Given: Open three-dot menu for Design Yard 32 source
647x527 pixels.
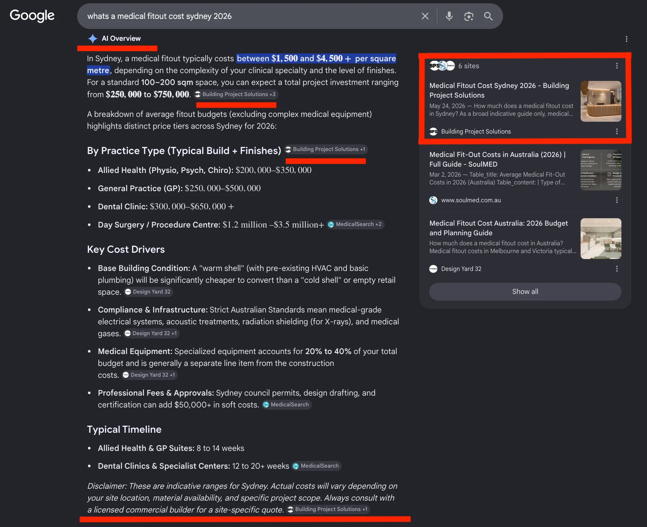Looking at the screenshot, I should coord(617,269).
